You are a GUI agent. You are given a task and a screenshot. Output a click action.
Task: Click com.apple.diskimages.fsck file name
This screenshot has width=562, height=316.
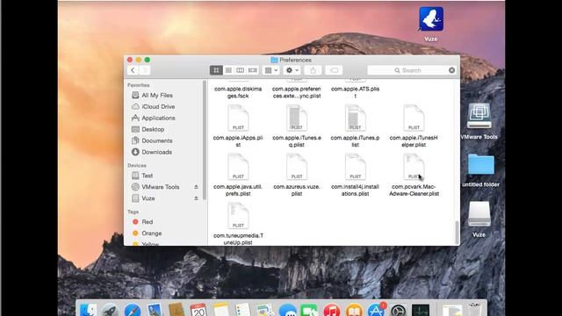[x=238, y=92]
